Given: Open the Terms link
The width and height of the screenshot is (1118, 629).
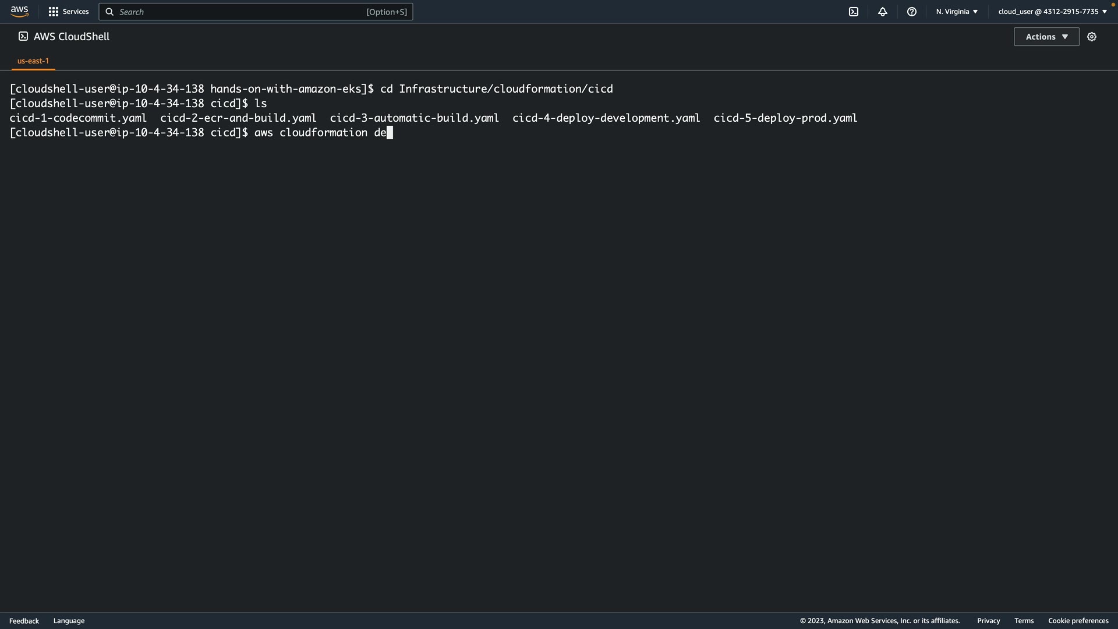Looking at the screenshot, I should point(1024,621).
